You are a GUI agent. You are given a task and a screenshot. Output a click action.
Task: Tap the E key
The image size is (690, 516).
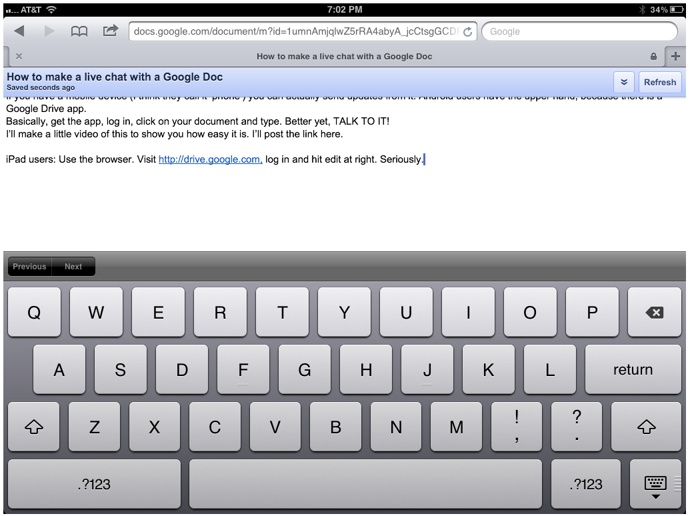[x=159, y=312]
